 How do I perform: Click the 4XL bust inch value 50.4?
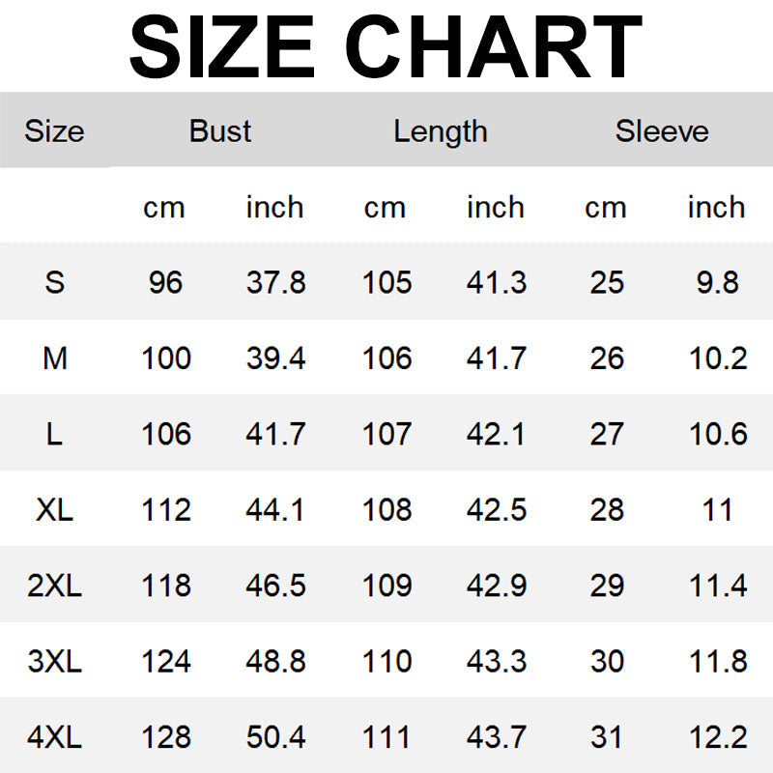click(275, 737)
